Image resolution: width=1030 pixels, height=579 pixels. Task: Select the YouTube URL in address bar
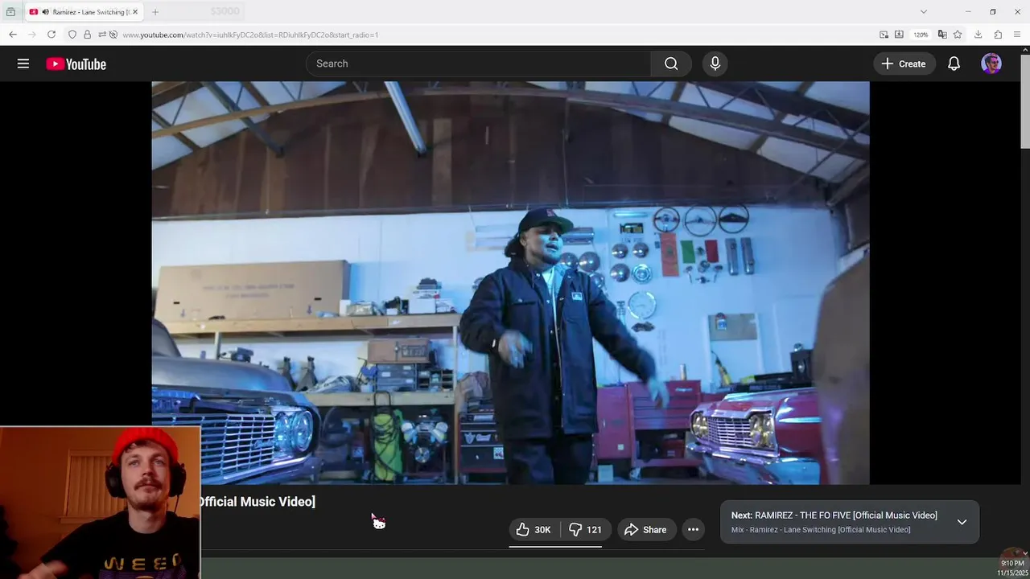pyautogui.click(x=250, y=35)
